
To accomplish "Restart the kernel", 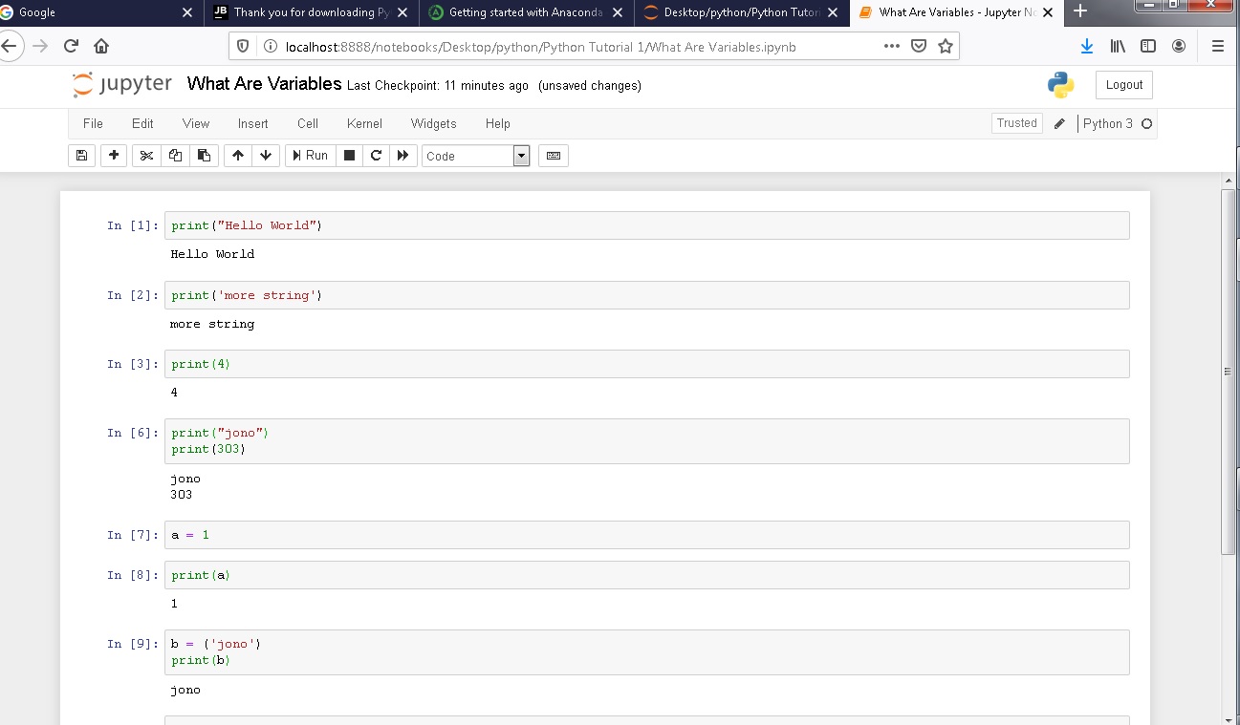I will 376,155.
